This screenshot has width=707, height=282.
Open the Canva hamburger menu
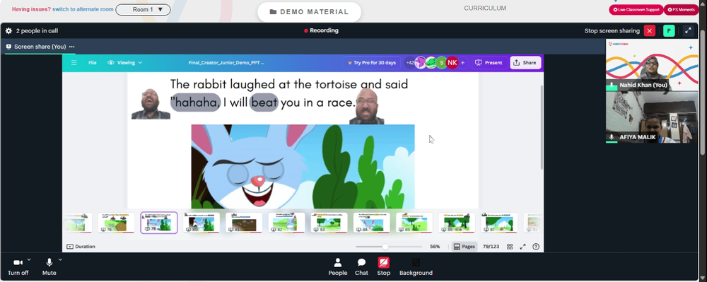[x=74, y=63]
